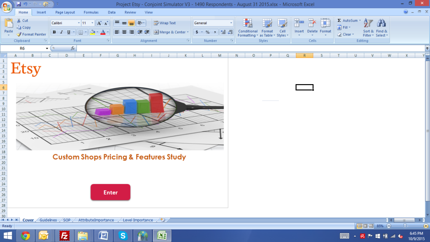
Task: Switch to the Page Layout ribbon tab
Action: point(65,13)
